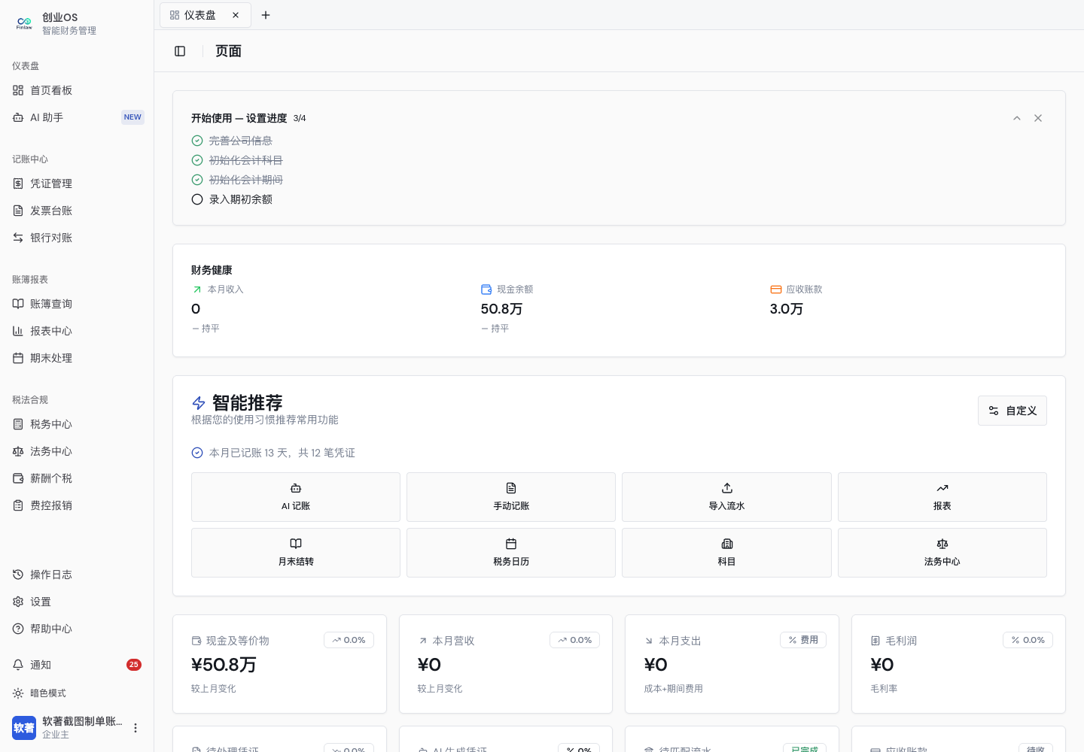Click the 3.0万 receivables value
Screen dimensions: 1084x752
(786, 309)
